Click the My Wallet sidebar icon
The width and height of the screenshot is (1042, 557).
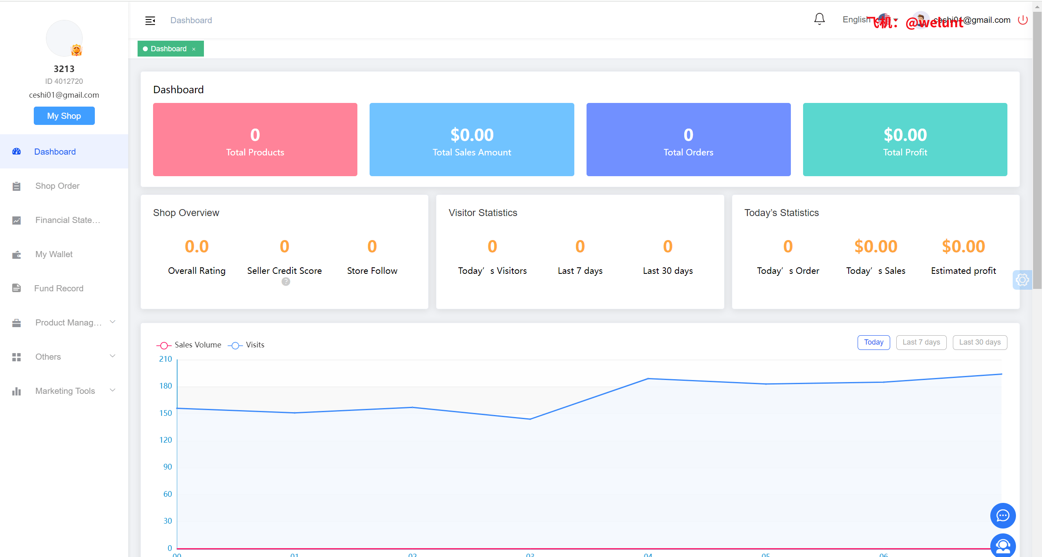pyautogui.click(x=16, y=255)
